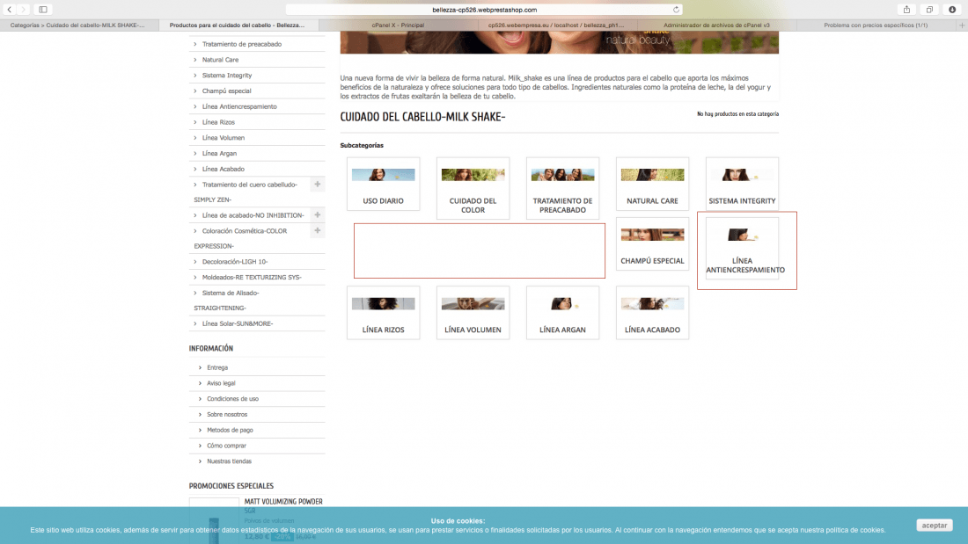Click the 'CHAMPÚ ESPECIAL' subcategory thumbnail
The width and height of the screenshot is (968, 544).
(652, 235)
